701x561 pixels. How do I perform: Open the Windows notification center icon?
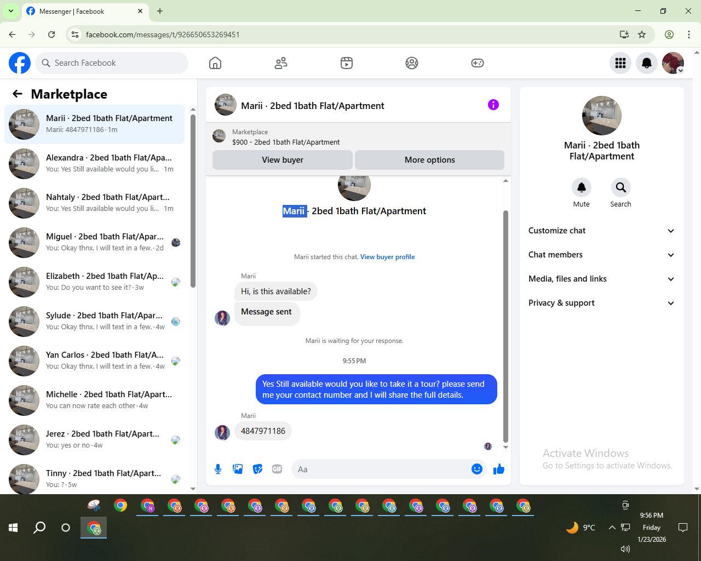click(683, 528)
